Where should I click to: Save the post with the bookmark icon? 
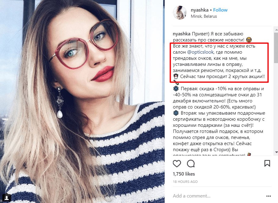pos(267,163)
